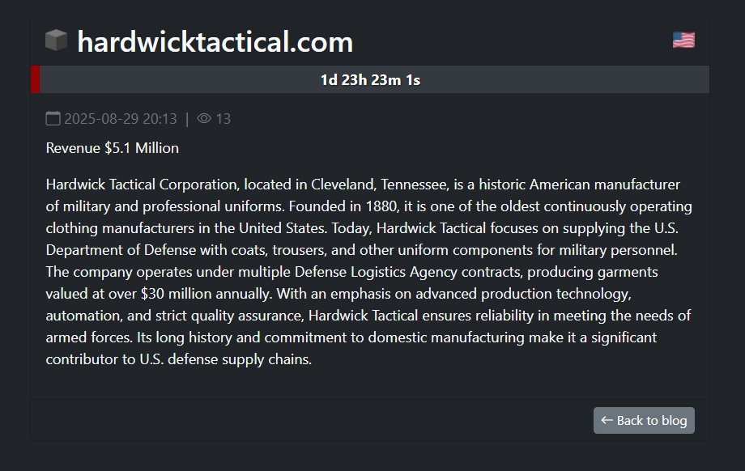This screenshot has height=471, width=745.
Task: Click the view counter number 13
Action: (222, 117)
